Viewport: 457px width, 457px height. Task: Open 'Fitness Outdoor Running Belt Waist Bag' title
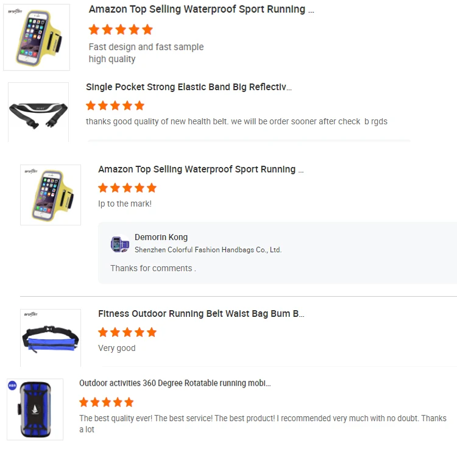pyautogui.click(x=201, y=314)
